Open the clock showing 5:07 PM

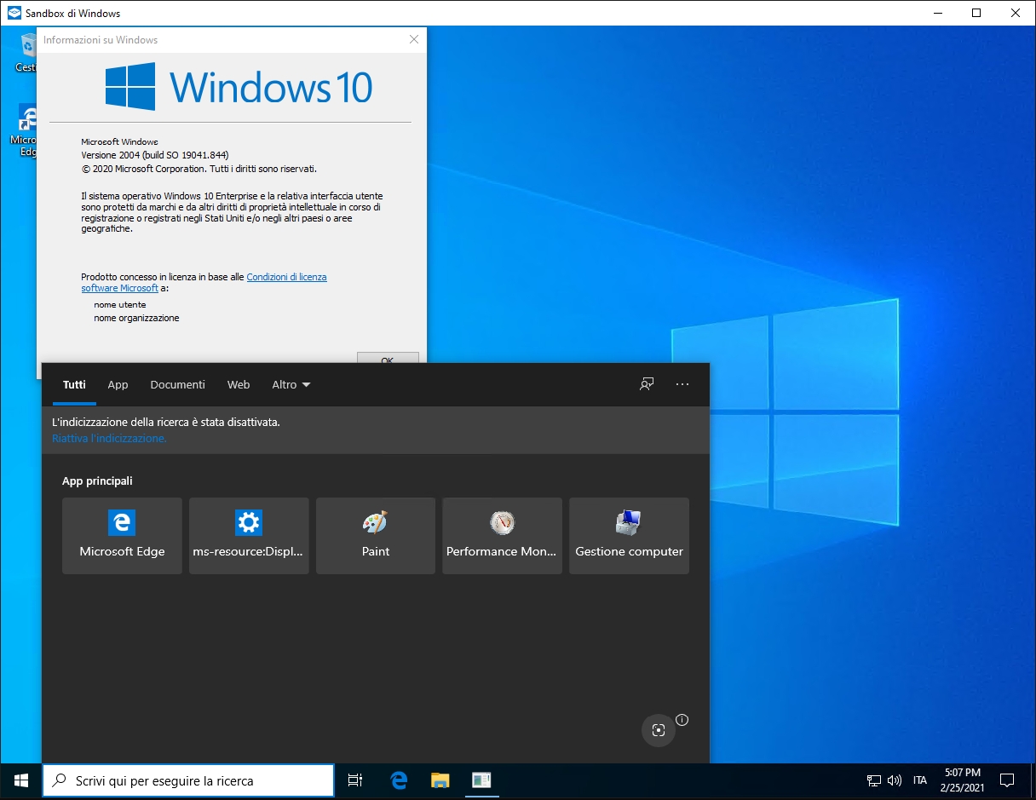click(963, 780)
